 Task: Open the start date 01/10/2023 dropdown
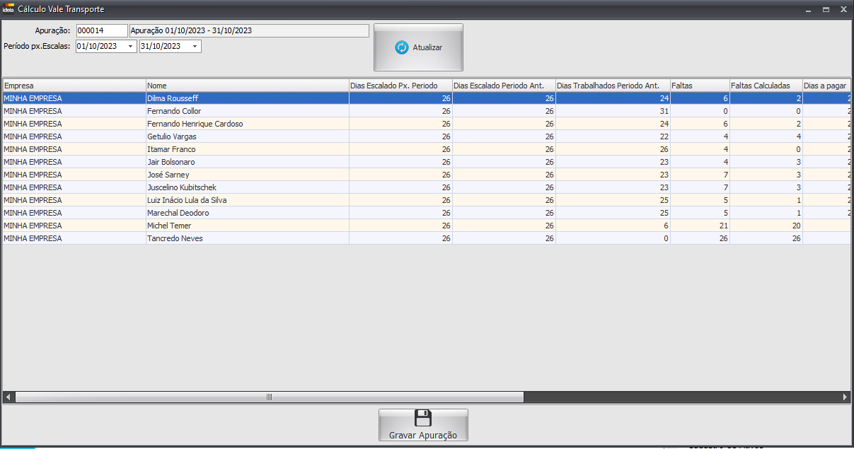[x=131, y=47]
